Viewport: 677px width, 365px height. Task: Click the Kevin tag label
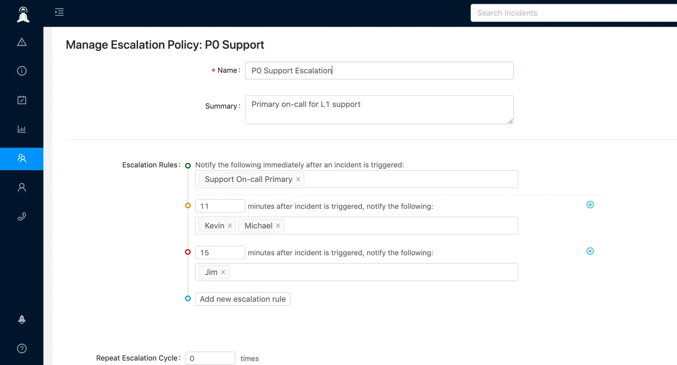pos(214,226)
